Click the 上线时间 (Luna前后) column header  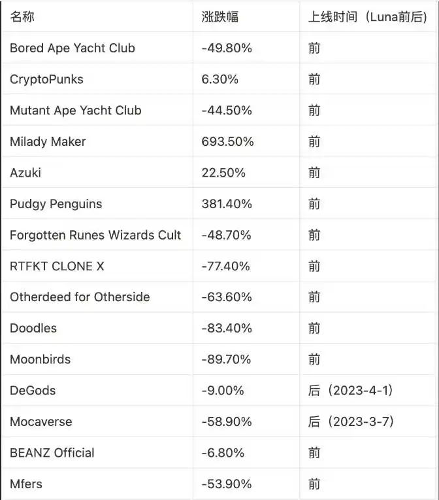click(368, 17)
